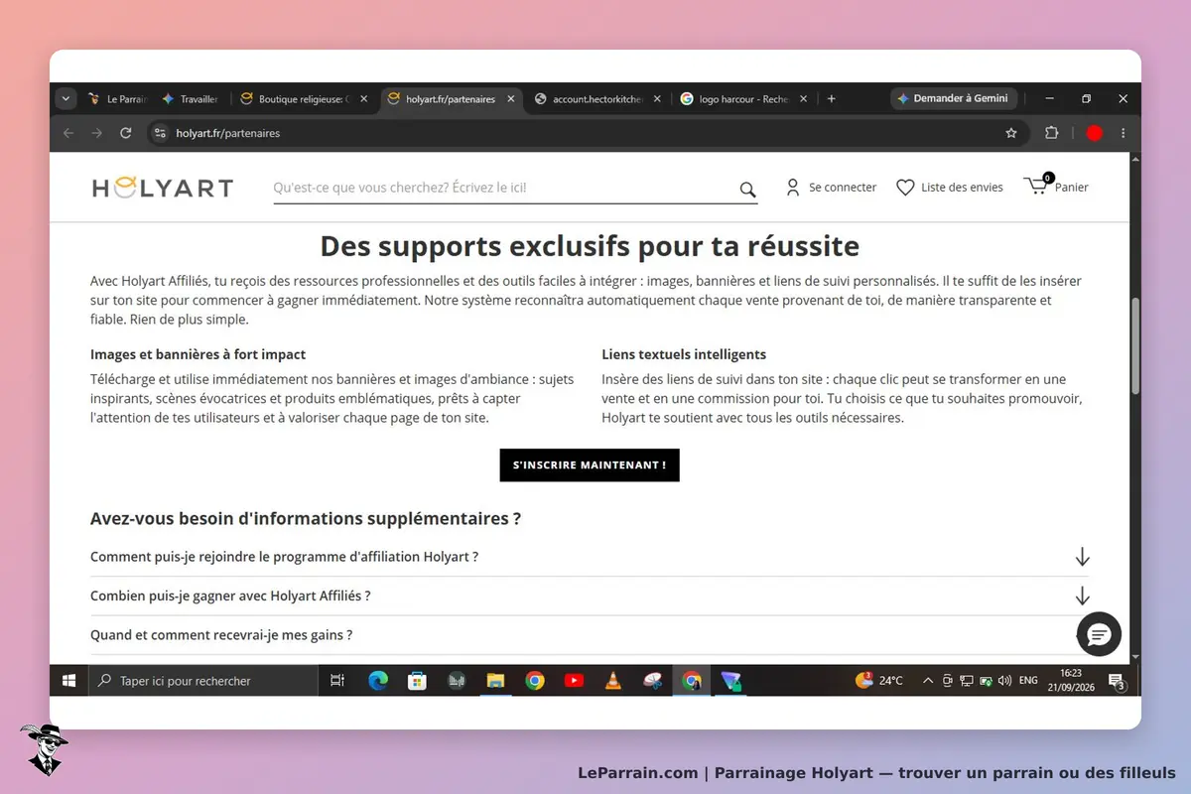Open Liste des envies link
Image resolution: width=1191 pixels, height=794 pixels.
click(x=962, y=187)
